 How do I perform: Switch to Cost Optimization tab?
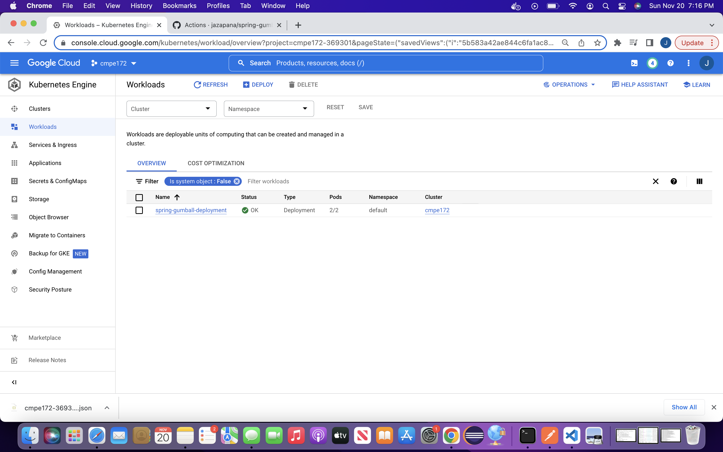[x=216, y=163]
